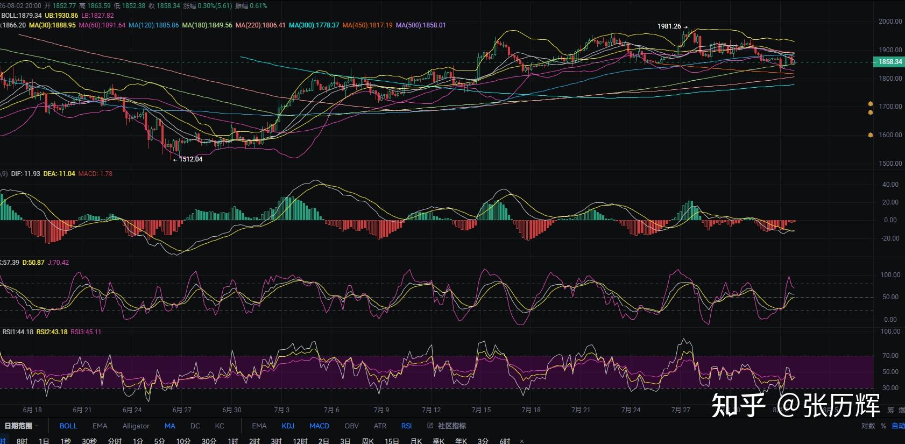The height and width of the screenshot is (444, 905).
Task: Select the 季K quarterly chart
Action: 439,441
